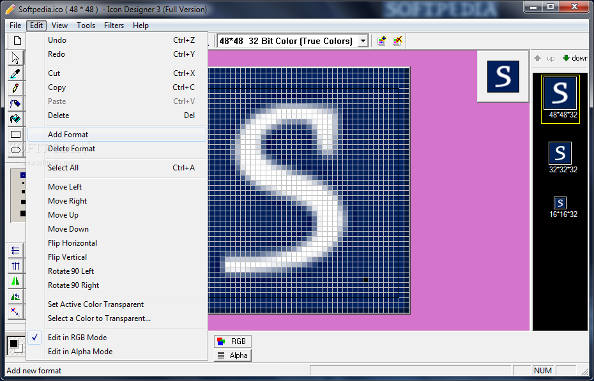Choose Select All menu entry
The image size is (594, 381).
coord(117,168)
